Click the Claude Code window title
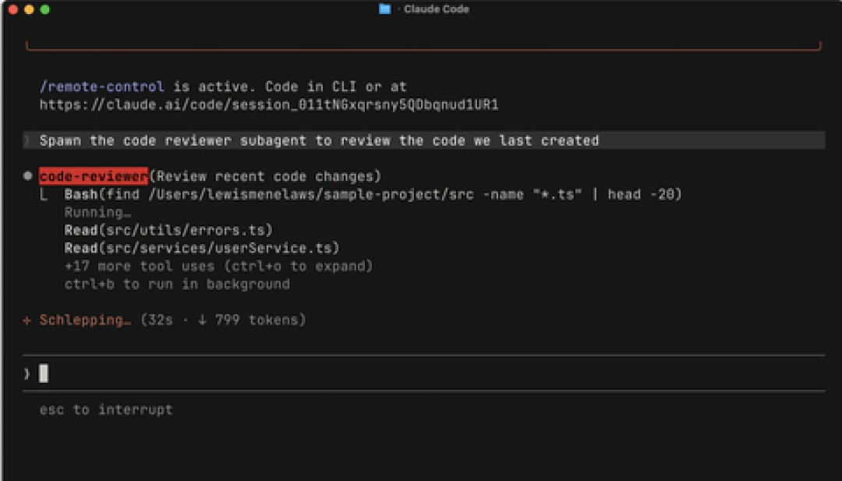 436,9
